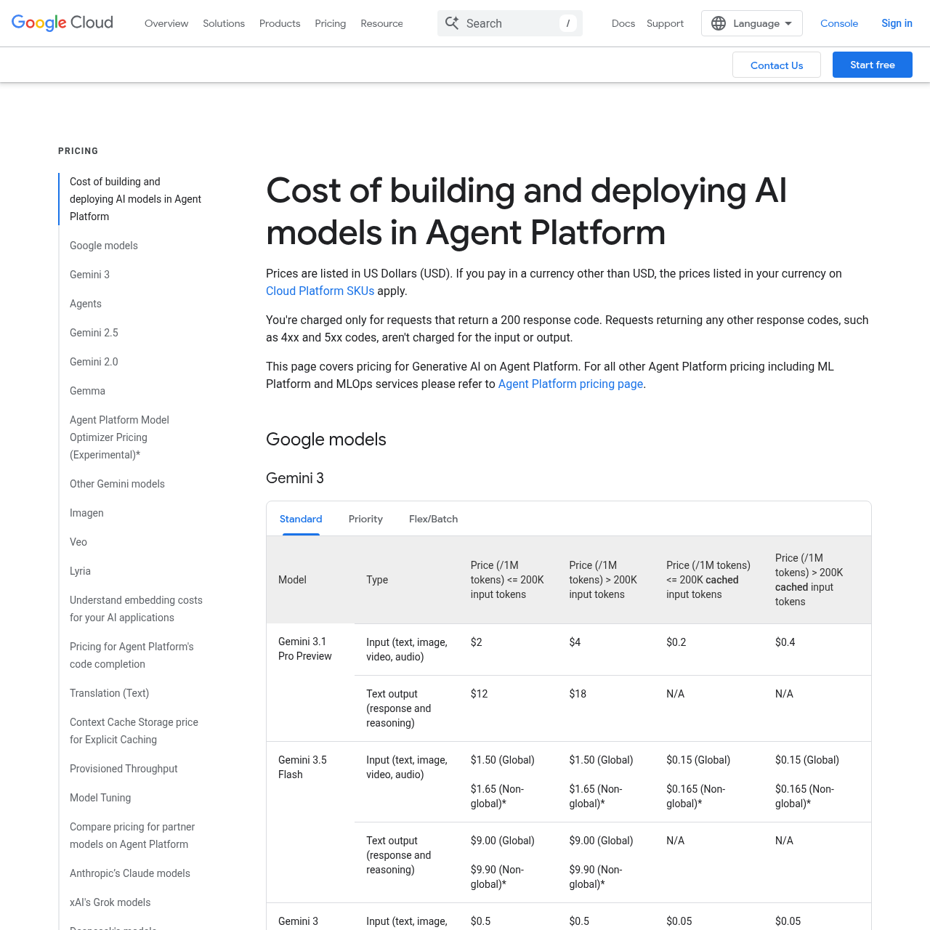The width and height of the screenshot is (930, 930).
Task: Open the Pricing menu
Action: click(331, 23)
